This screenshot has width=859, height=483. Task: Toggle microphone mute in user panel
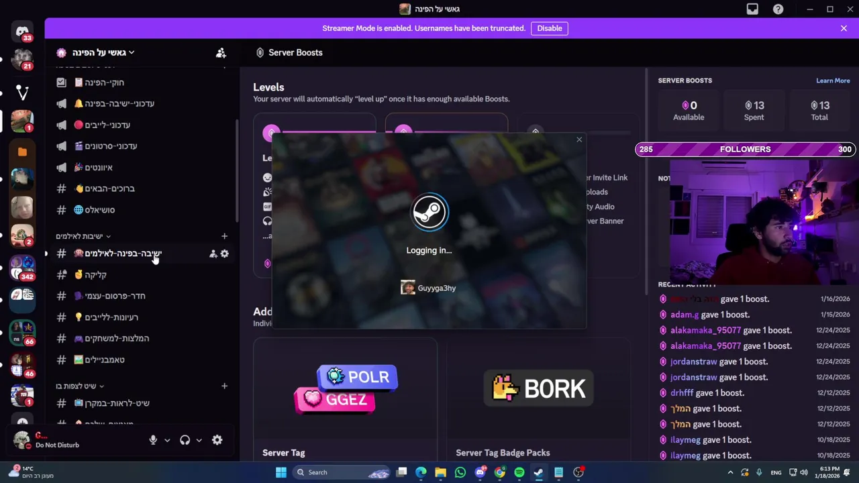click(x=153, y=440)
